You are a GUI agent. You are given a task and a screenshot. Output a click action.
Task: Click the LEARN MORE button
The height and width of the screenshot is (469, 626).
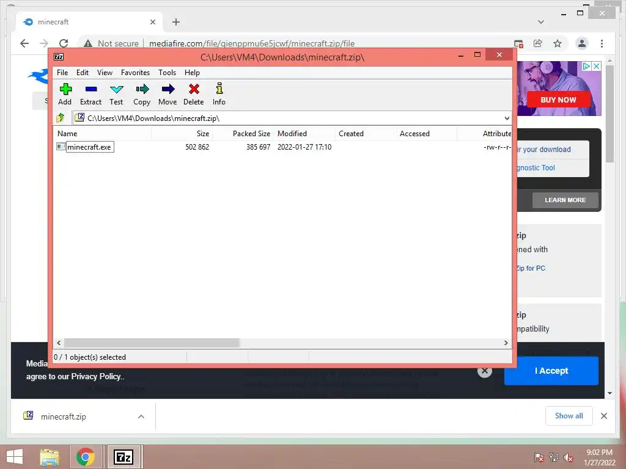(x=565, y=200)
